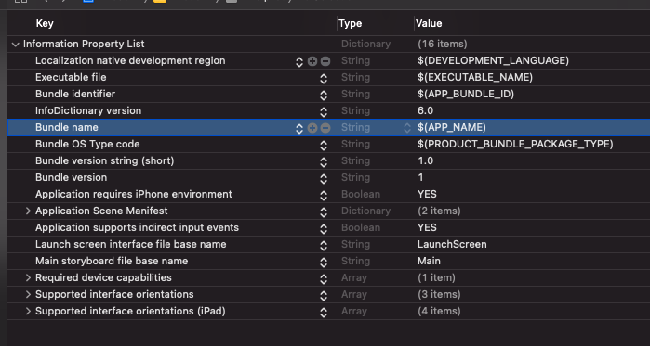Open type stepper on Bundle name row
The width and height of the screenshot is (650, 346).
click(x=407, y=128)
